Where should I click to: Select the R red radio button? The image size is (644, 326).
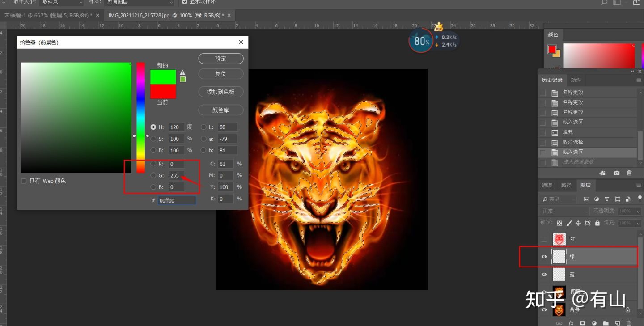tap(153, 164)
